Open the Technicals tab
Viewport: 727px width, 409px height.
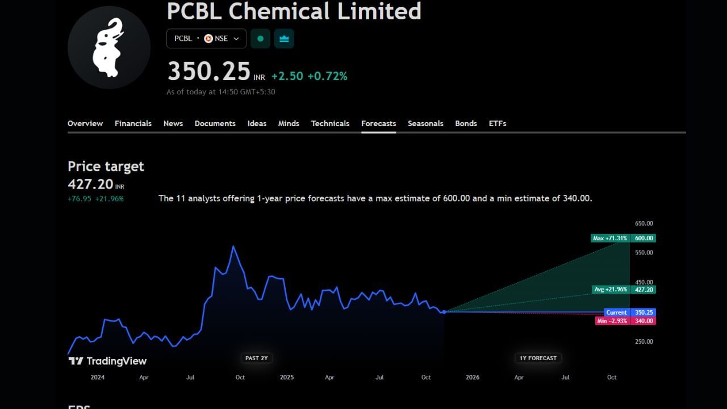click(330, 123)
